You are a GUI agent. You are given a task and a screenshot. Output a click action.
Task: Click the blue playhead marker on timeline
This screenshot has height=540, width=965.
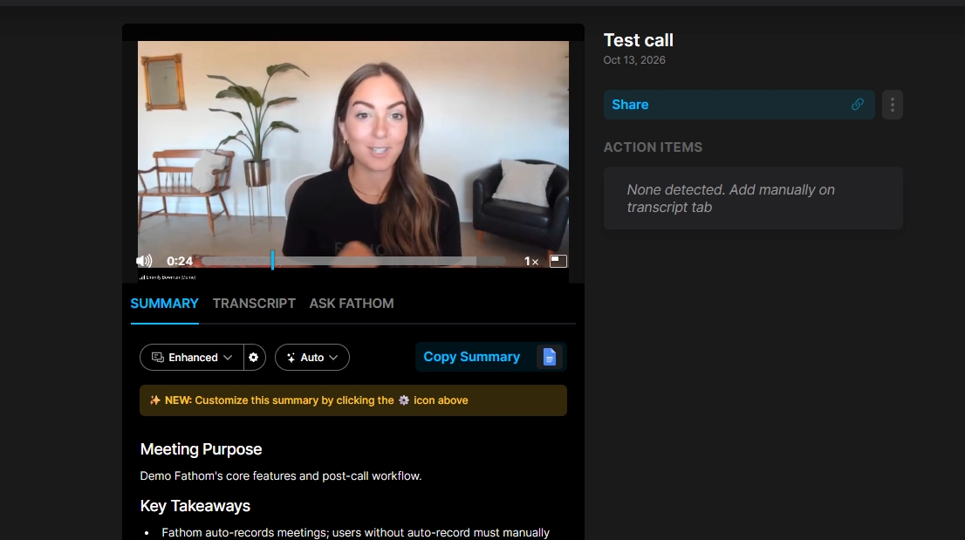(272, 260)
